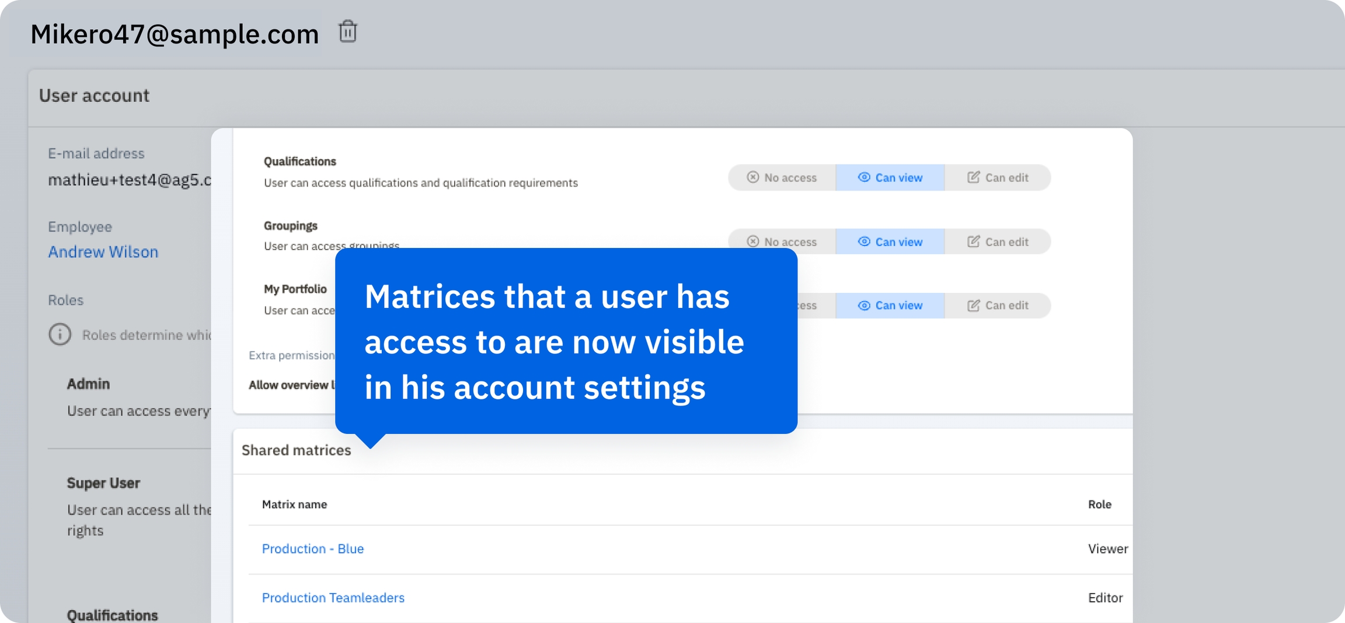
Task: Set Qualifications to Can edit
Action: click(x=998, y=177)
